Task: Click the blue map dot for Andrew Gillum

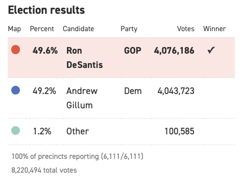Action: pyautogui.click(x=15, y=90)
